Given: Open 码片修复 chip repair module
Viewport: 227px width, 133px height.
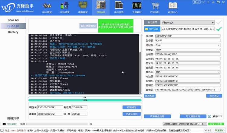Looking at the screenshot, I should [x=47, y=8].
